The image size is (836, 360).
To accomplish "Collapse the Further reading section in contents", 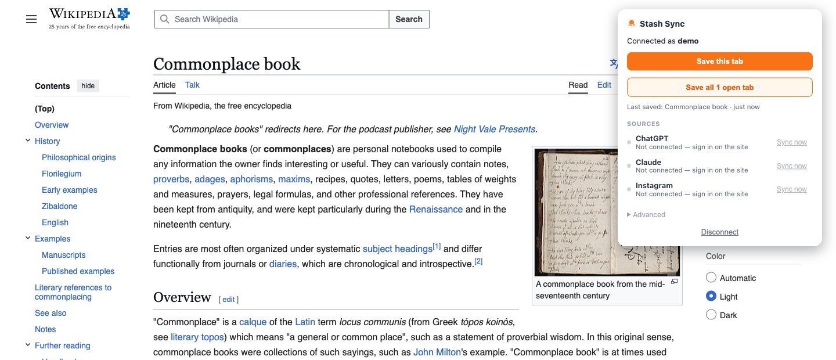I will pos(27,345).
